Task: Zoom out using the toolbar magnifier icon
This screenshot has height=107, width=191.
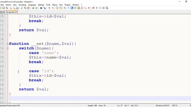Action: tap(53, 8)
